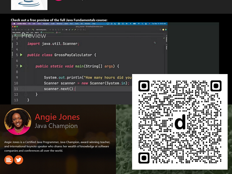This screenshot has height=174, width=232.
Task: Click the line 7 code fold marker
Action: tap(26, 66)
